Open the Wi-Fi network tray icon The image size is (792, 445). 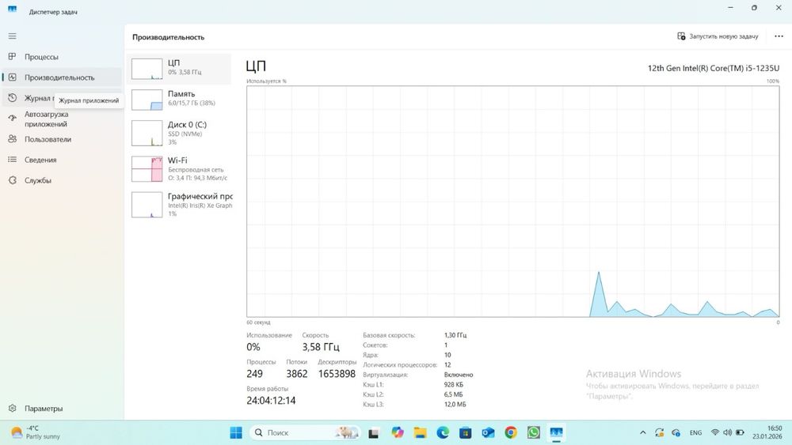pyautogui.click(x=714, y=432)
